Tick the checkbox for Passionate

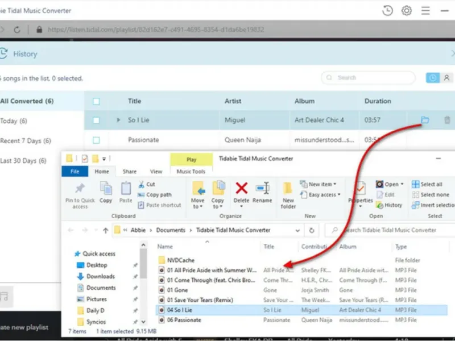coord(96,140)
